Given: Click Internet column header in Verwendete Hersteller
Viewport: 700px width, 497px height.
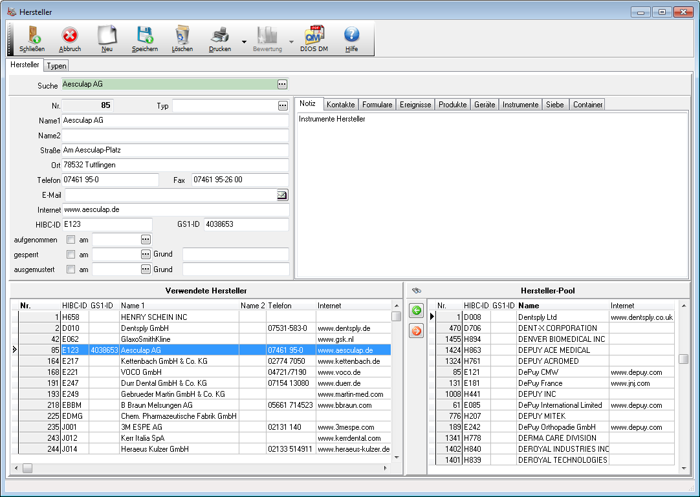Looking at the screenshot, I should [x=354, y=306].
